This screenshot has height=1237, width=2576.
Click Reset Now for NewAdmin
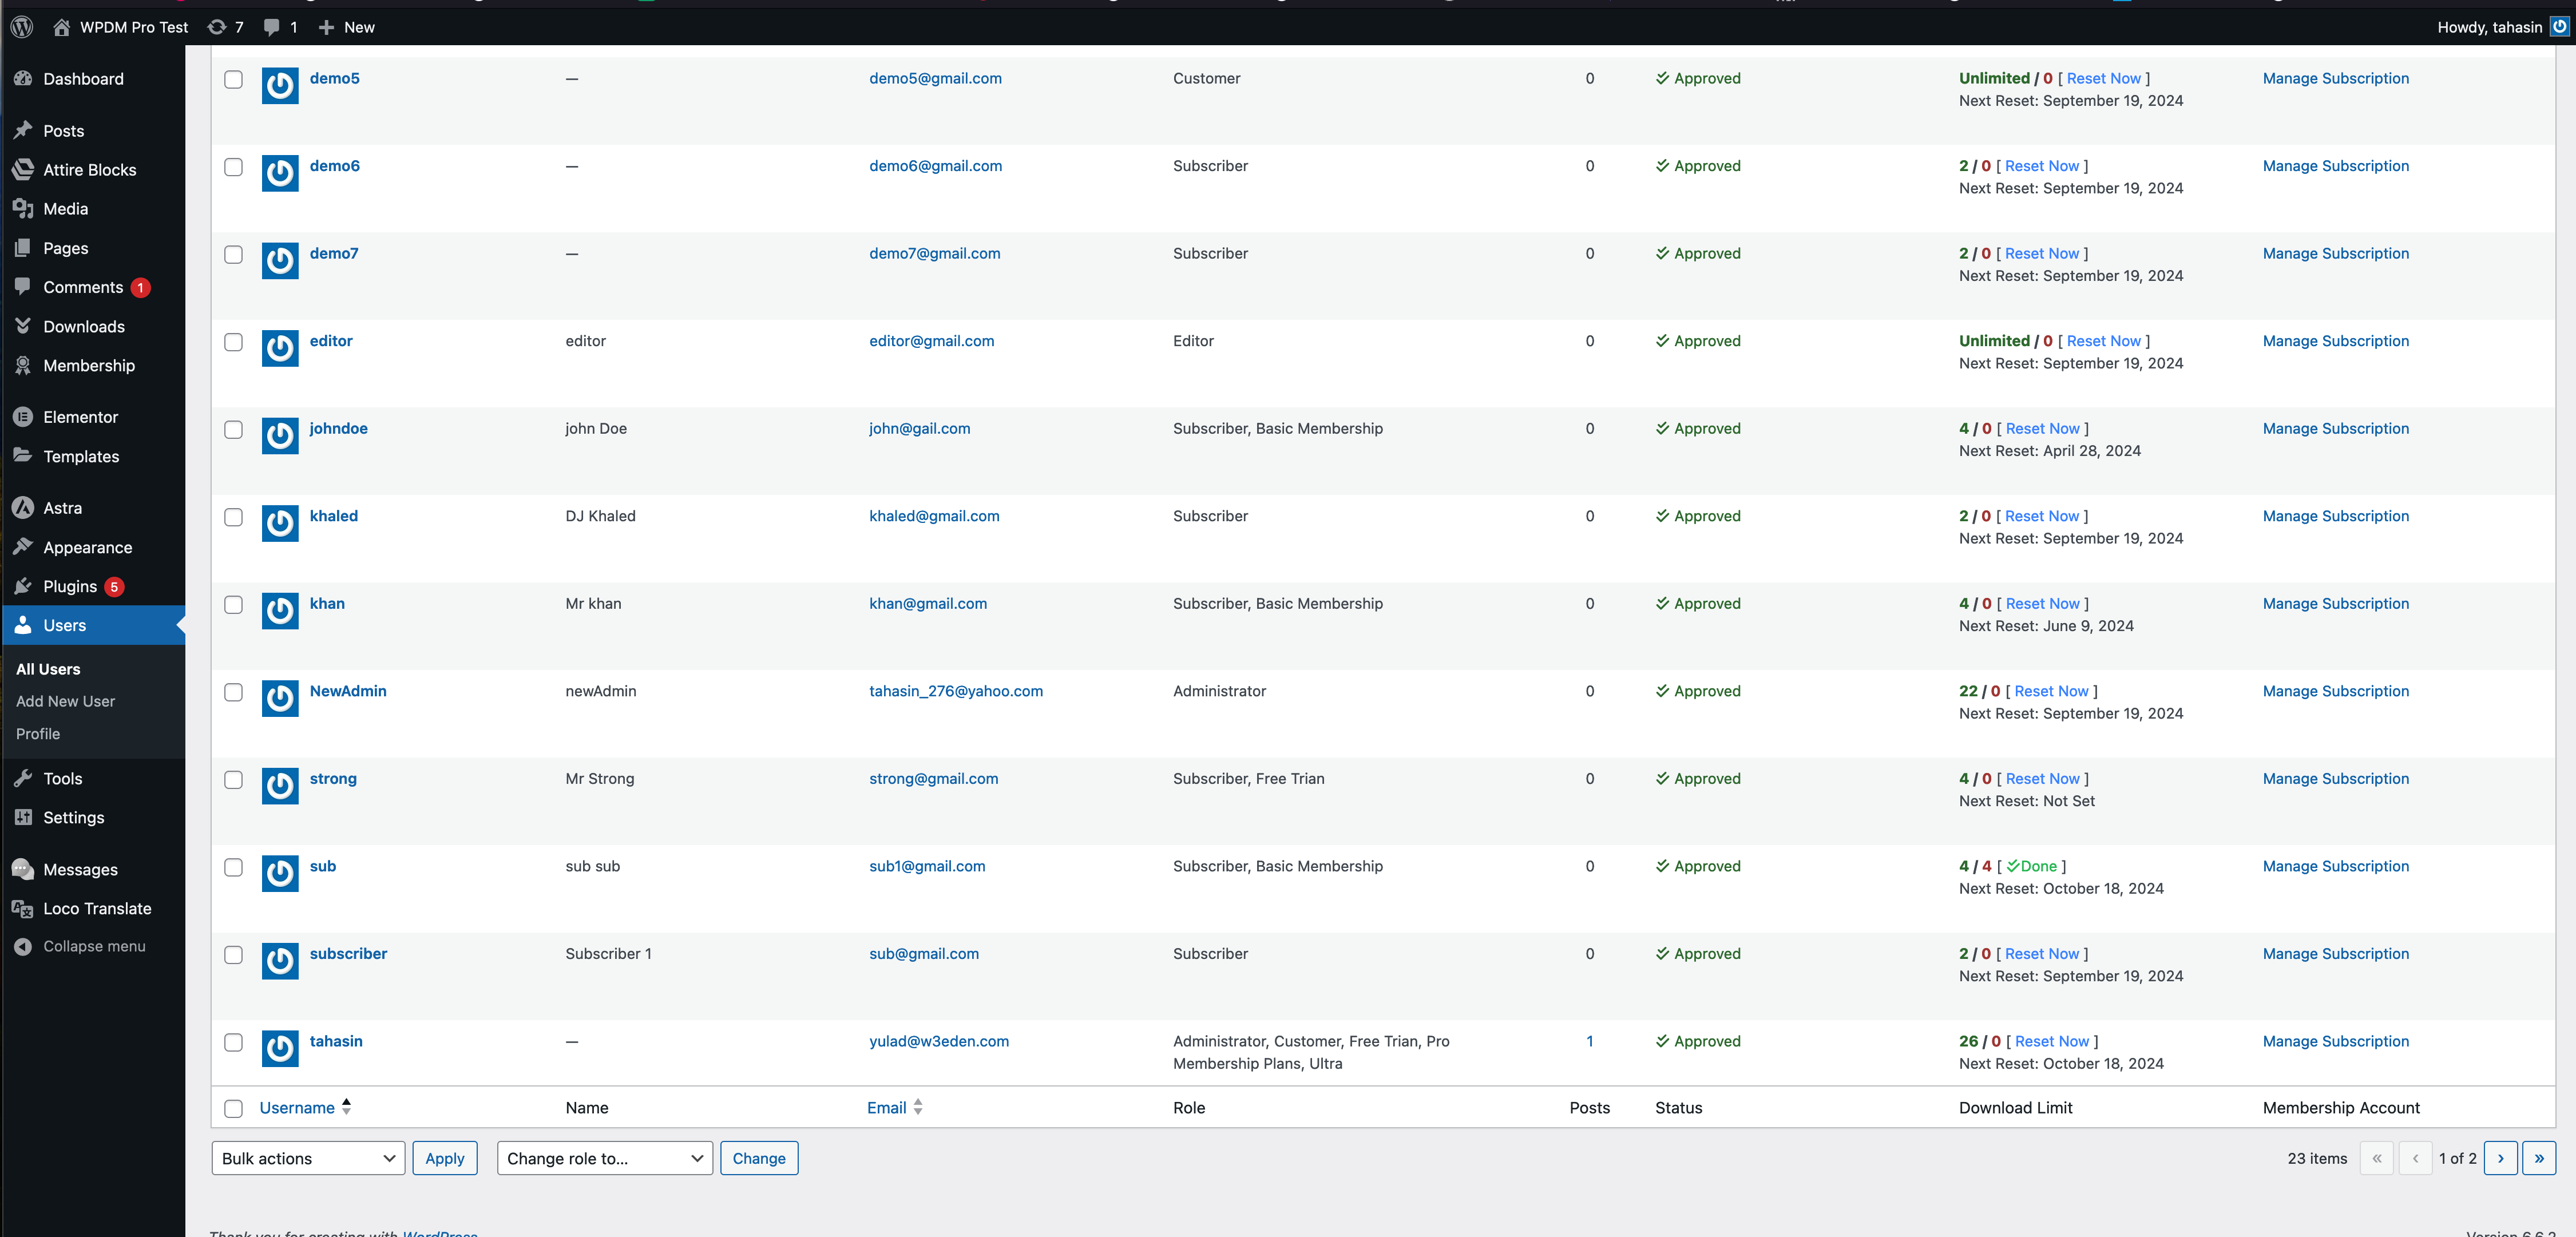pos(2051,691)
